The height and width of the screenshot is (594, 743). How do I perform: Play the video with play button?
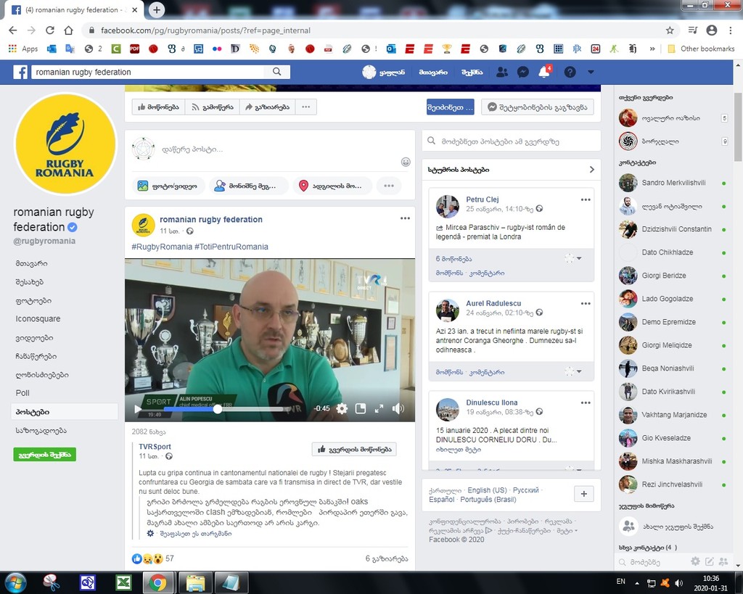[138, 409]
